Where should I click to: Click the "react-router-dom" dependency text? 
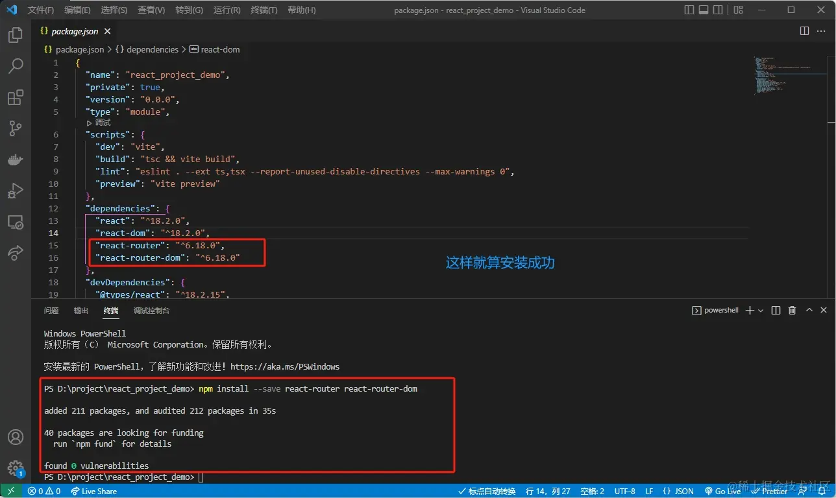141,257
